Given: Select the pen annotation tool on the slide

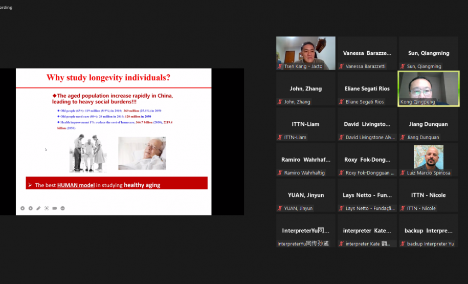Looking at the screenshot, I should [38, 208].
